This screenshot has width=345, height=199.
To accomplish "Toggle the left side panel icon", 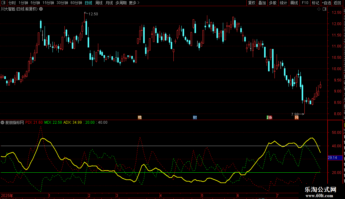I will 3,3.
